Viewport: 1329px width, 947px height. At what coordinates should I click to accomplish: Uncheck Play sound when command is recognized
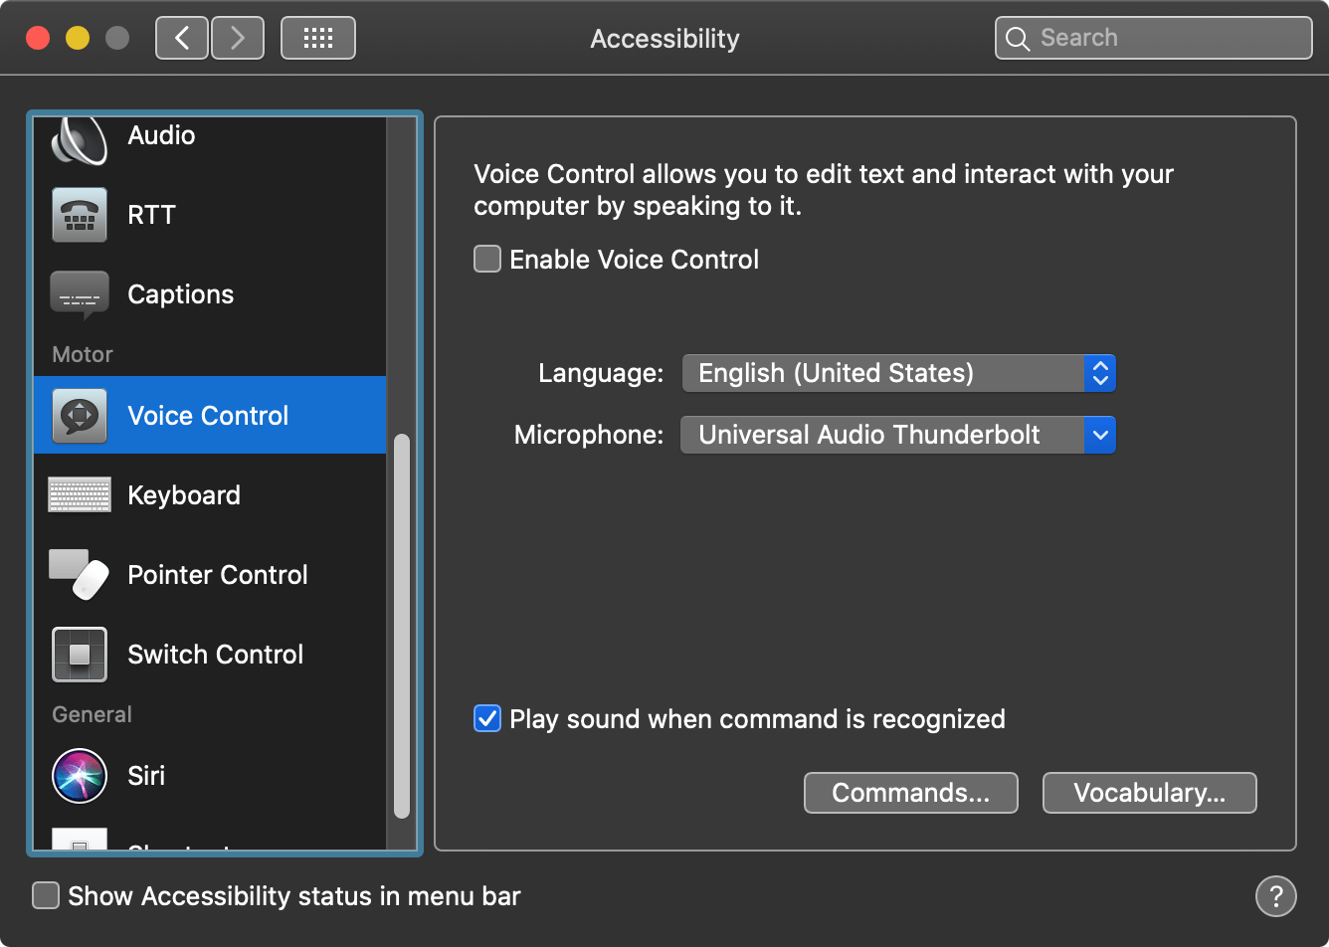486,718
